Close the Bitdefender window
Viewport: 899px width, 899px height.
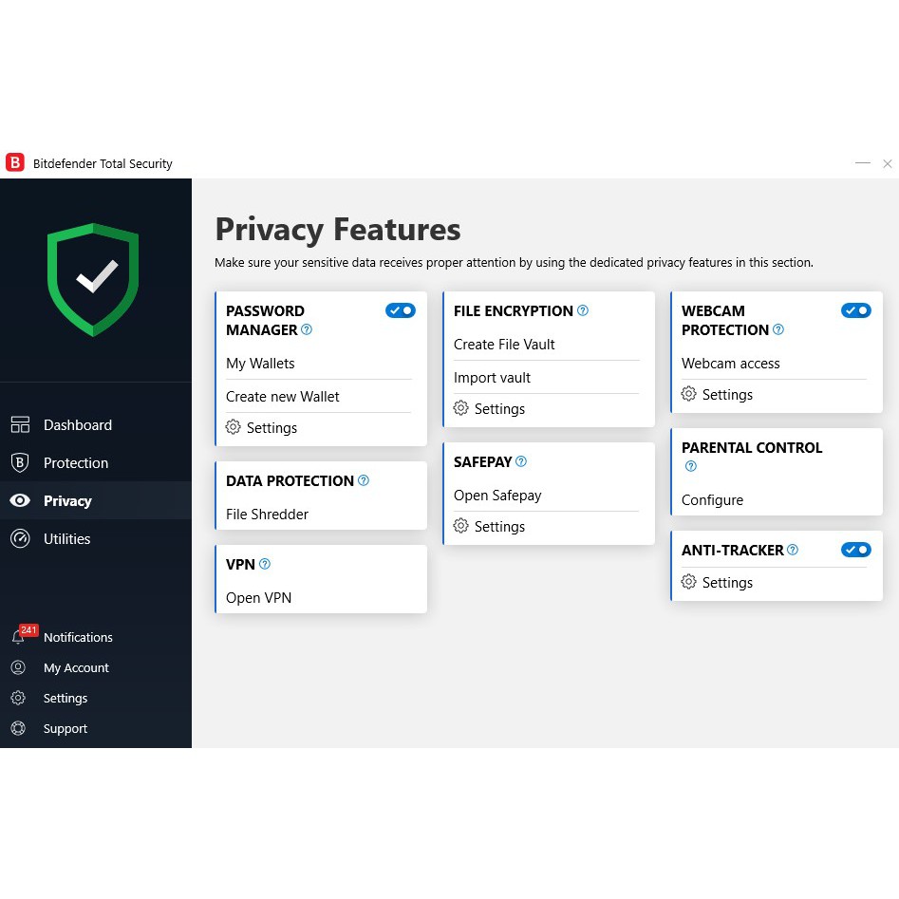(x=887, y=163)
